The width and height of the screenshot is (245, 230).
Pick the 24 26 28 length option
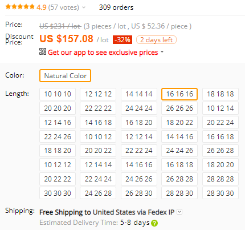tap(98, 193)
